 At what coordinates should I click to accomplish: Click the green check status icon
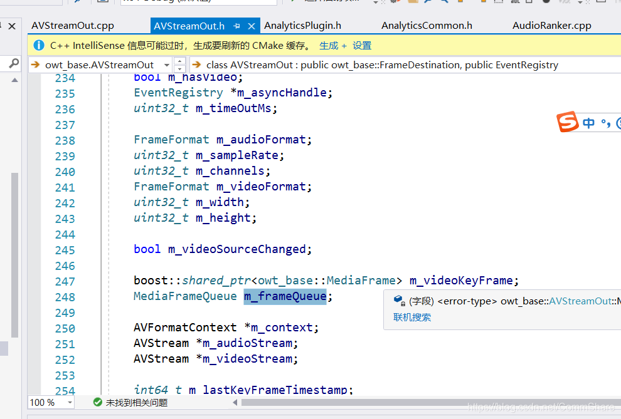tap(97, 402)
